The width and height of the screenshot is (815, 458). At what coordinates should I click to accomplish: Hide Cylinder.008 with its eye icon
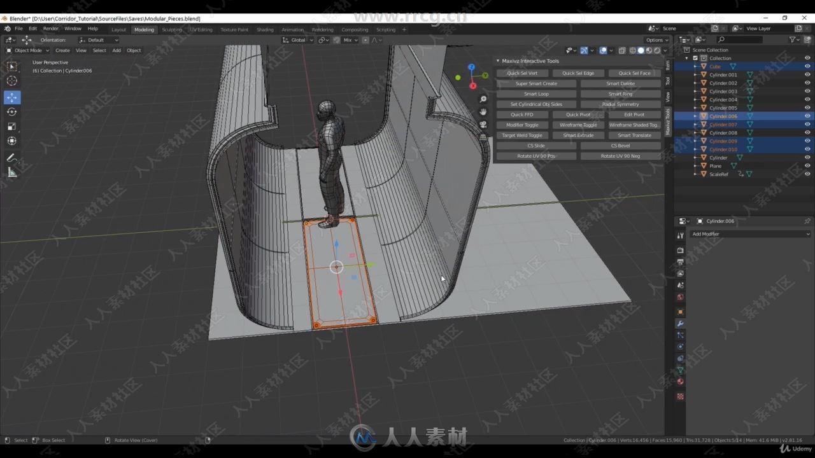coord(807,132)
